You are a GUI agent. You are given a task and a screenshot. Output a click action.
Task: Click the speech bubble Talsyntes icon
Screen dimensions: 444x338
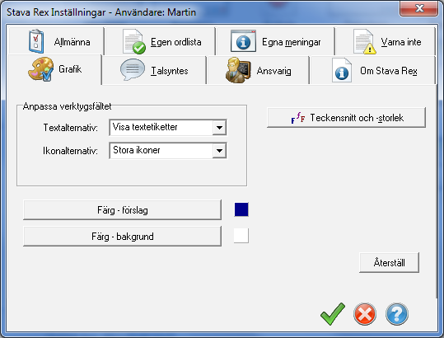pyautogui.click(x=133, y=70)
